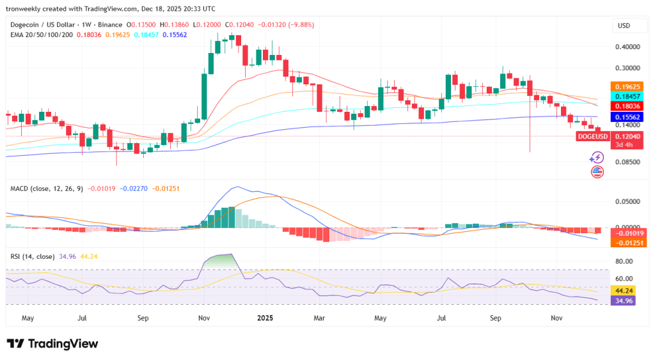The height and width of the screenshot is (361, 655).
Task: Click the first Jul label on time axis
Action: click(82, 318)
